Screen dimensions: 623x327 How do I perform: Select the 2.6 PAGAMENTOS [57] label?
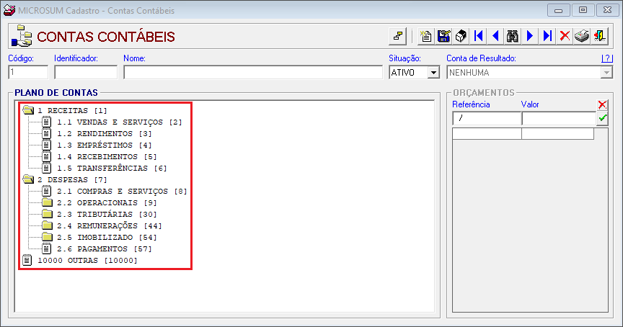coord(104,248)
